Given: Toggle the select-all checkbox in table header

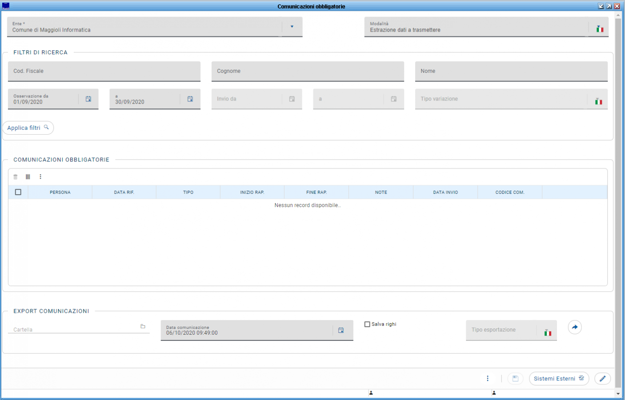Looking at the screenshot, I should [x=18, y=192].
